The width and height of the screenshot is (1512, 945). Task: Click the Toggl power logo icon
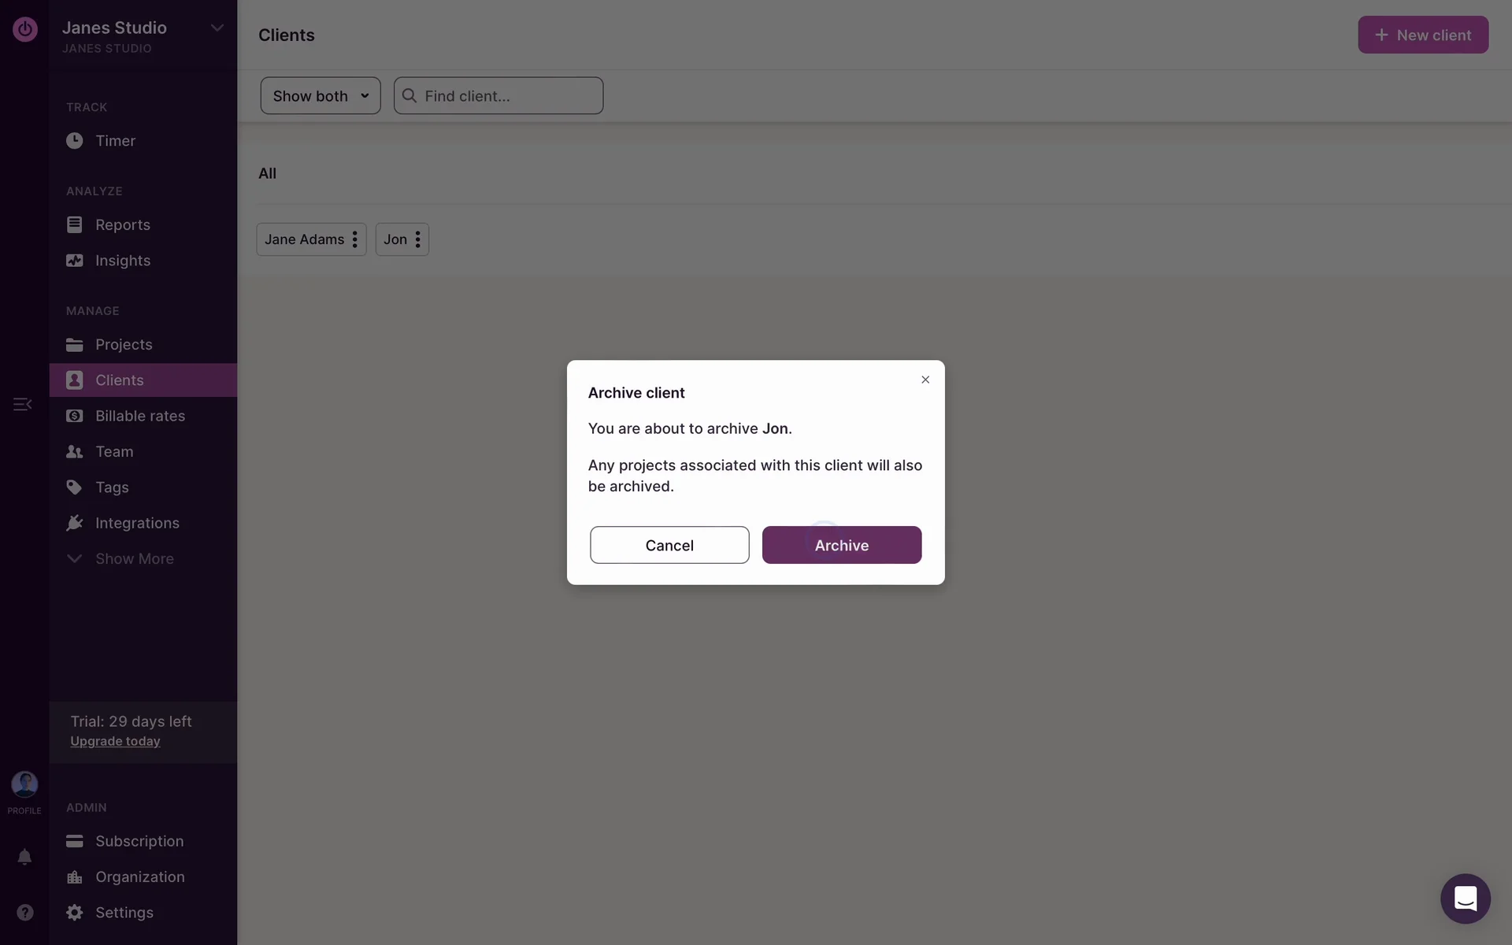[24, 30]
